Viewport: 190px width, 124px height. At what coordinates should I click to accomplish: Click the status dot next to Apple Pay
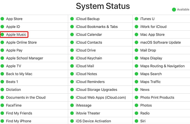click(x=2, y=50)
